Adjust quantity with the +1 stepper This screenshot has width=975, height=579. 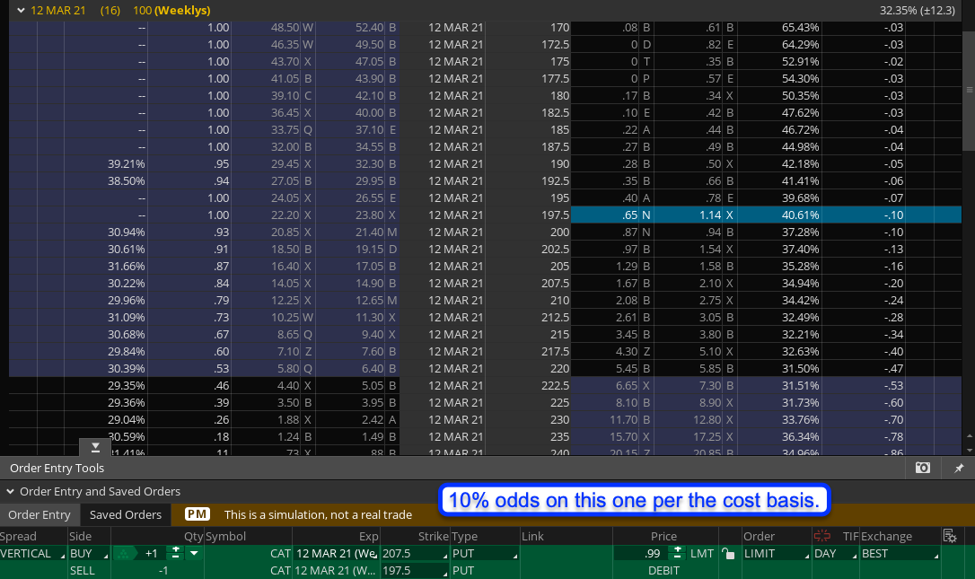coord(177,554)
